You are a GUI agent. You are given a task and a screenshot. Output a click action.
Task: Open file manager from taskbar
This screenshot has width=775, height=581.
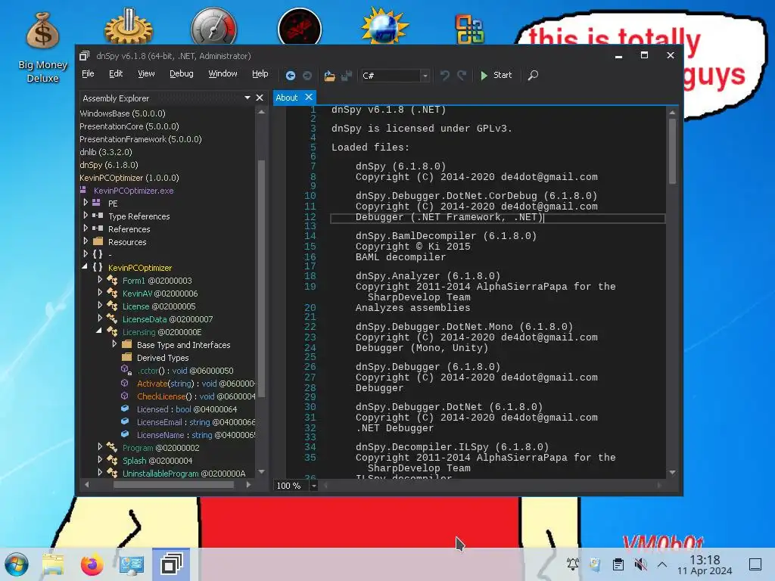point(53,564)
